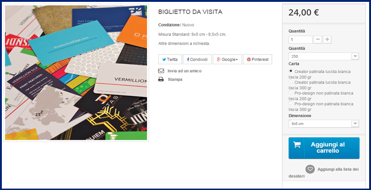Select Creator patinata lucida bianca liscia 200 gr
Screen dimensions: 371x190
click(x=290, y=71)
